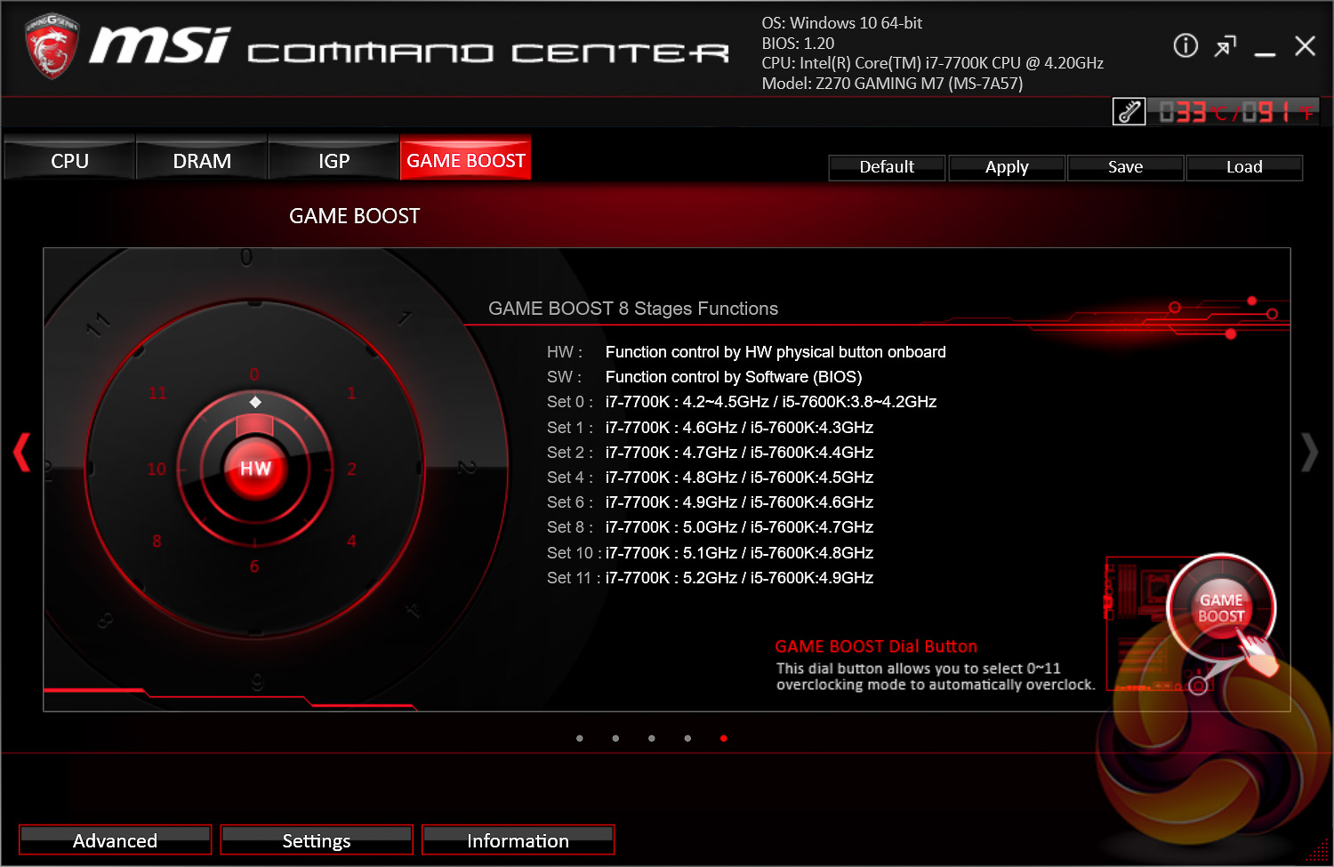The height and width of the screenshot is (867, 1334).
Task: Click the 'Set 8 : i7-7700K : 5.0GHz' row
Action: tap(710, 527)
